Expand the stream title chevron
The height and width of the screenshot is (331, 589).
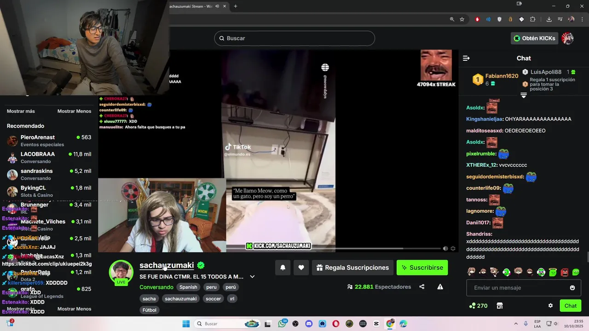252,277
